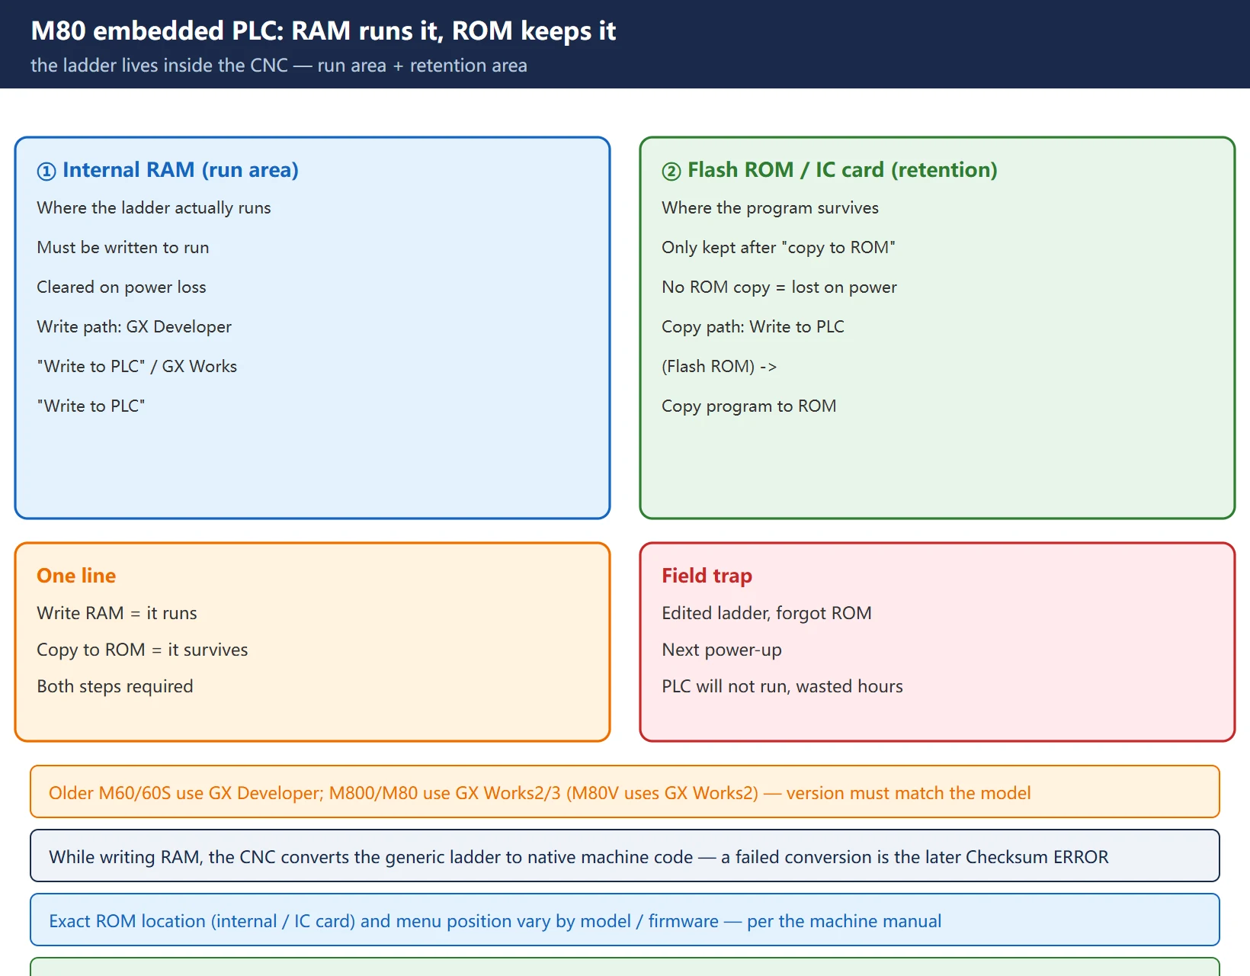Select 'Only kept after "copy to ROM"'

coord(778,248)
